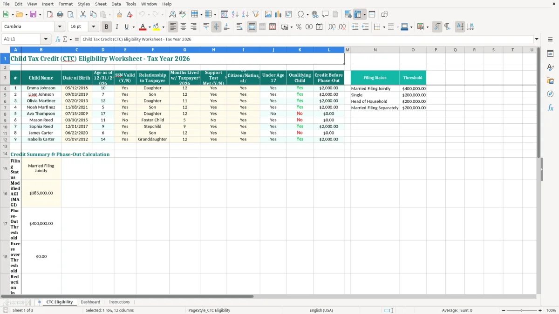Toggle Center Horizontally alignment
The height and width of the screenshot is (314, 559).
pos(183,27)
